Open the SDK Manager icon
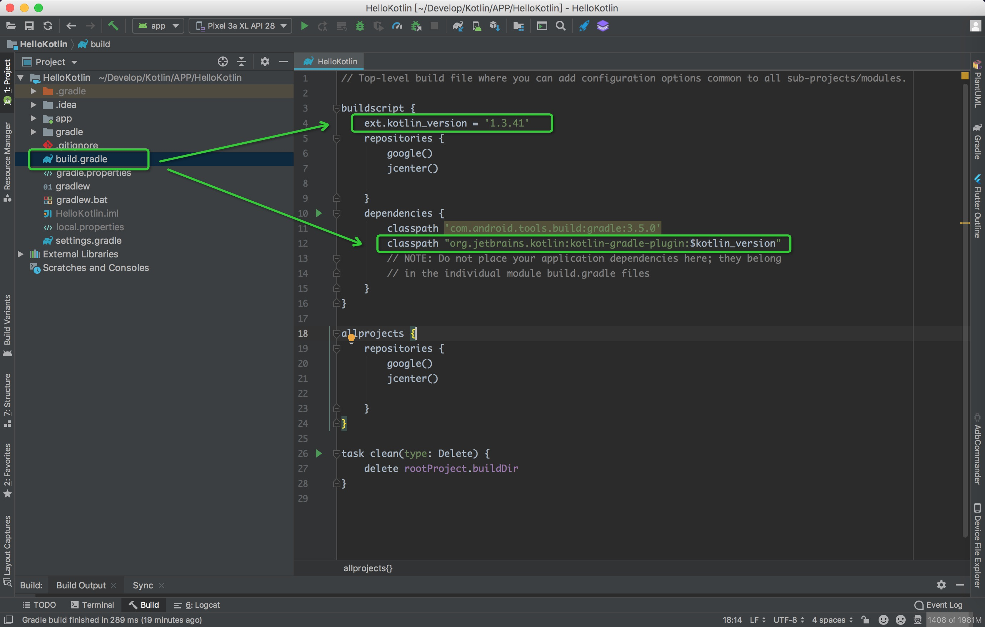Viewport: 985px width, 627px height. point(495,26)
